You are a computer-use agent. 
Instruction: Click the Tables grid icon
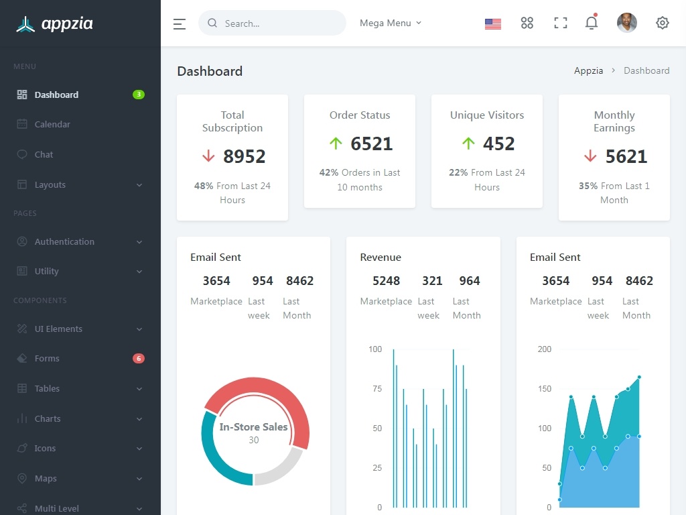point(22,388)
